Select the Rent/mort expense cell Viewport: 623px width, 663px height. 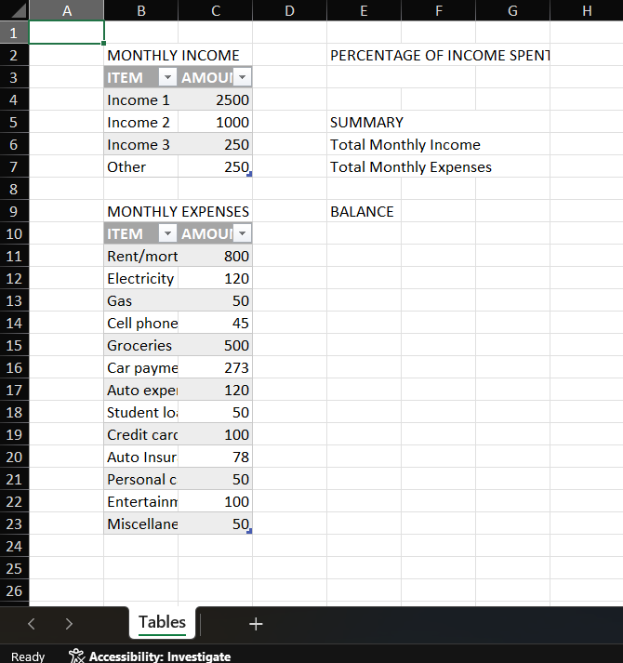point(140,256)
